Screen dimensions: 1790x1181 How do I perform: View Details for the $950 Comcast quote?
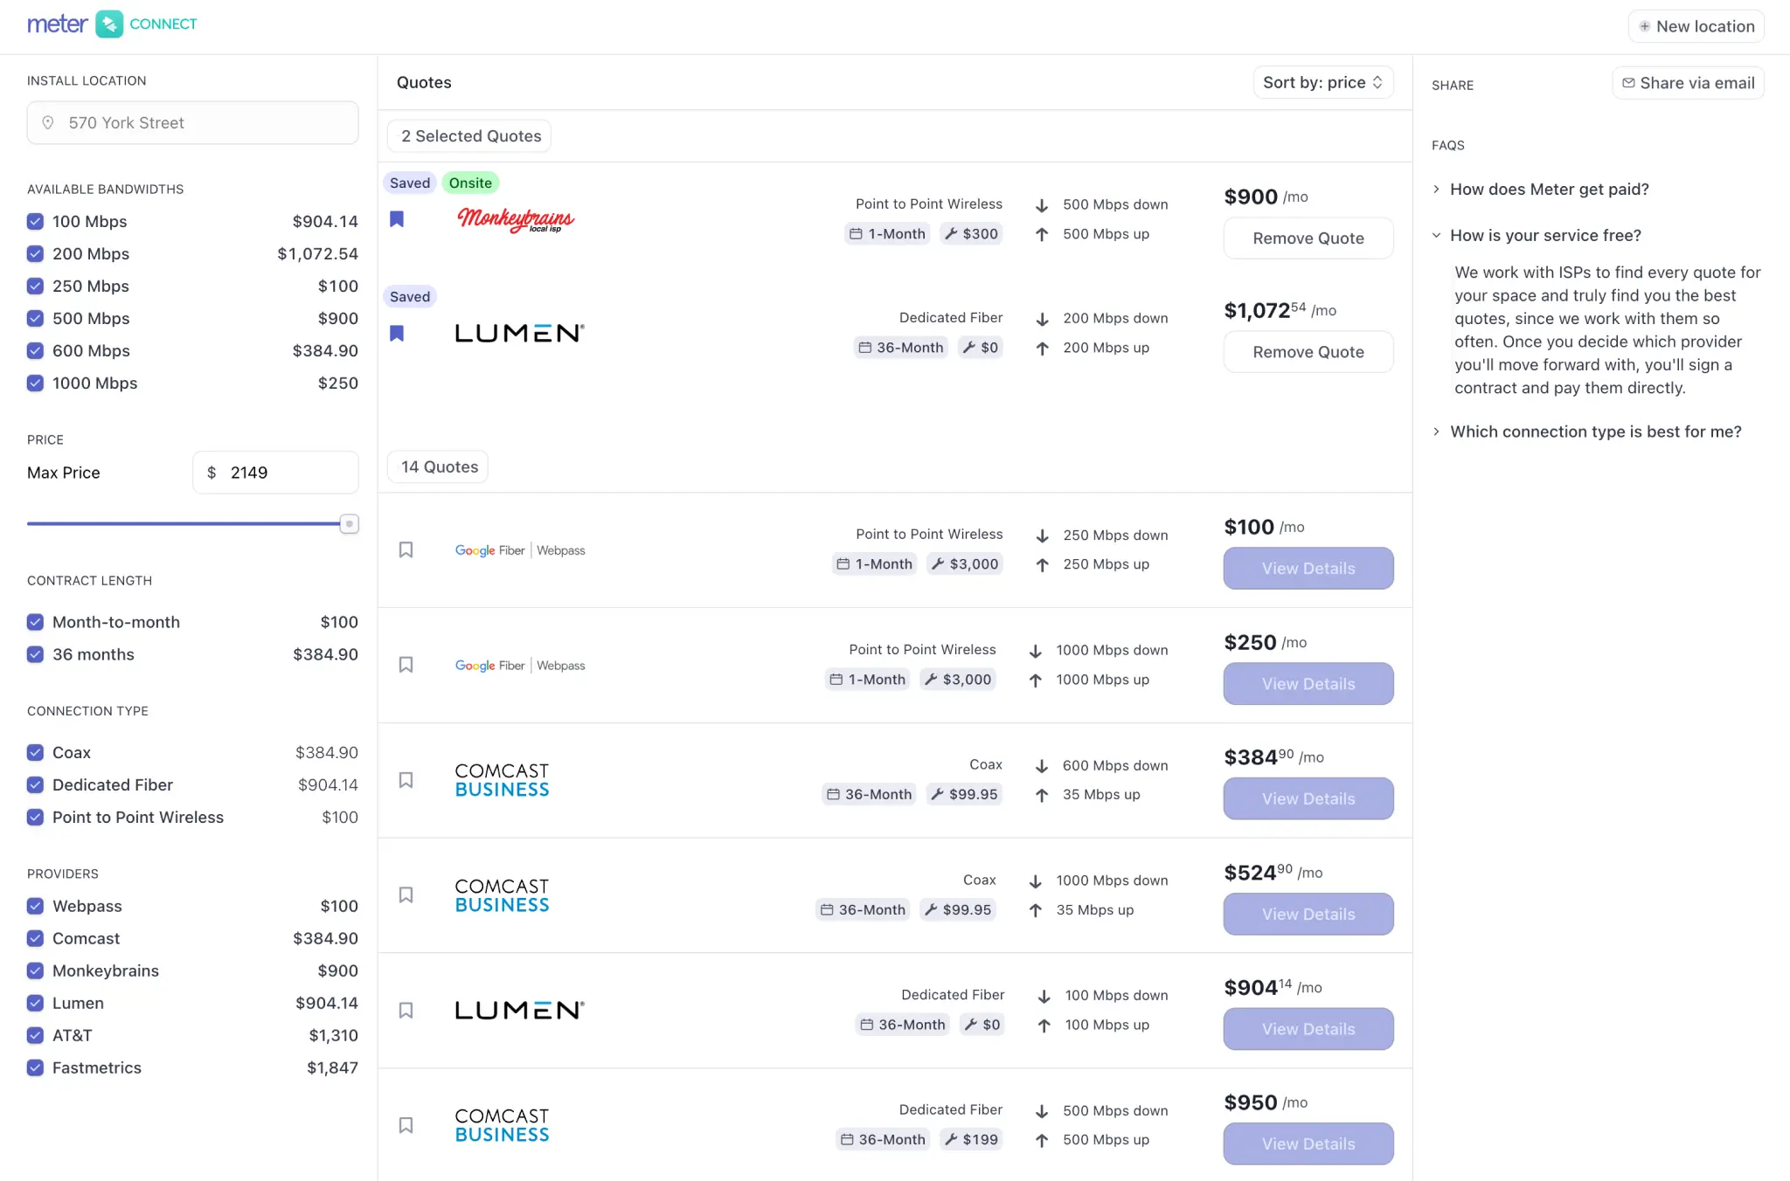1308,1144
